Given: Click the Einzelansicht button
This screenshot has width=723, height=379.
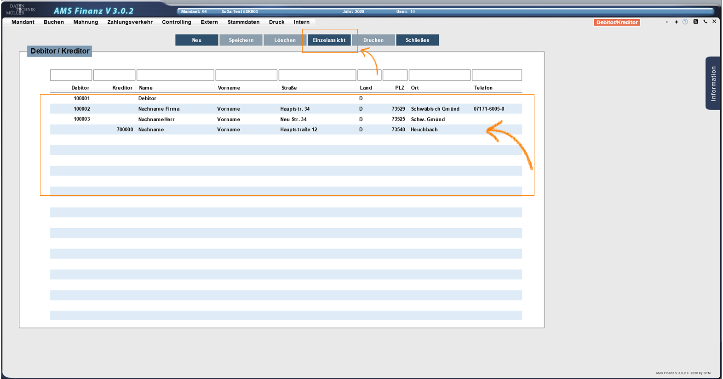Looking at the screenshot, I should pos(329,40).
